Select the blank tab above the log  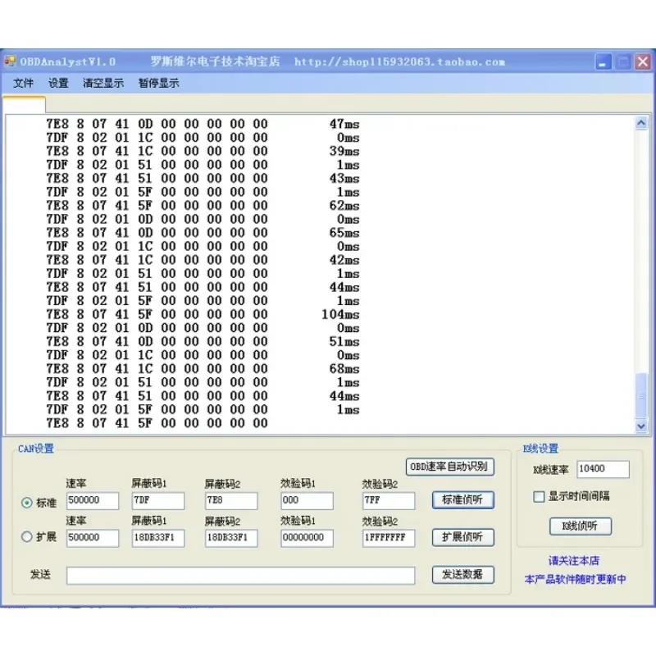coord(24,105)
